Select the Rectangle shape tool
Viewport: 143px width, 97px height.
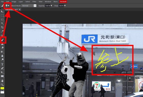pos(2,76)
